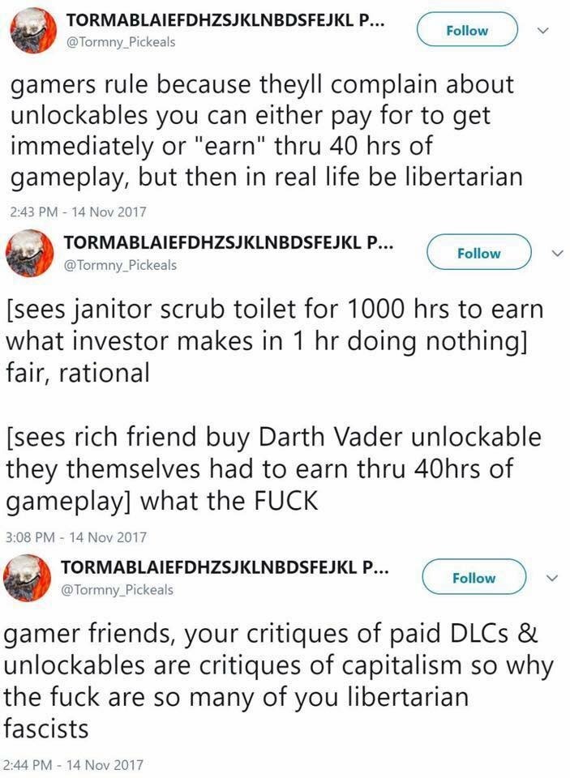Follow the author of the "gamers rule" tweet
Viewport: 570px width, 778px height.
tap(467, 31)
